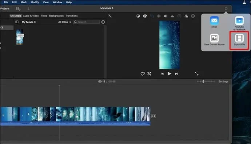Select the ocean clip thumbnail in browser

pos(20,37)
